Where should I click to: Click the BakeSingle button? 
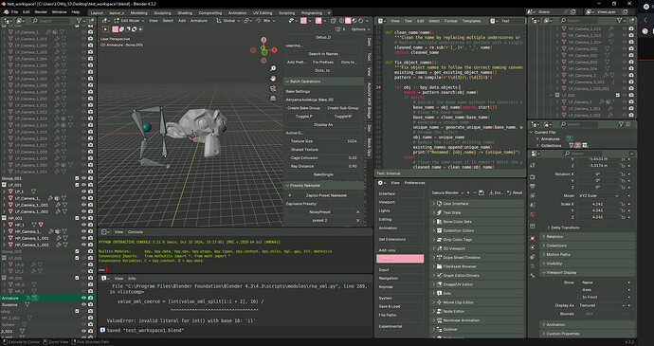[323, 174]
